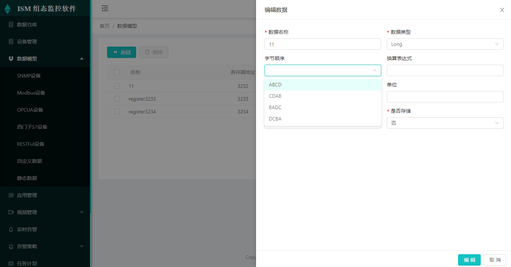Viewport: 511px width, 267px height.
Task: Click the ISM logo icon
Action: pyautogui.click(x=7, y=9)
